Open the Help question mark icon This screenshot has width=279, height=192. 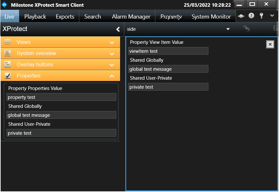coord(251,16)
